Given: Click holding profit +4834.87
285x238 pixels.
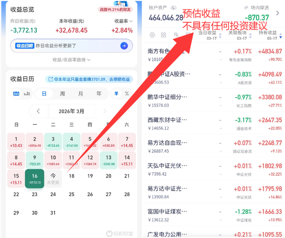Looking at the screenshot, I should point(270,51).
